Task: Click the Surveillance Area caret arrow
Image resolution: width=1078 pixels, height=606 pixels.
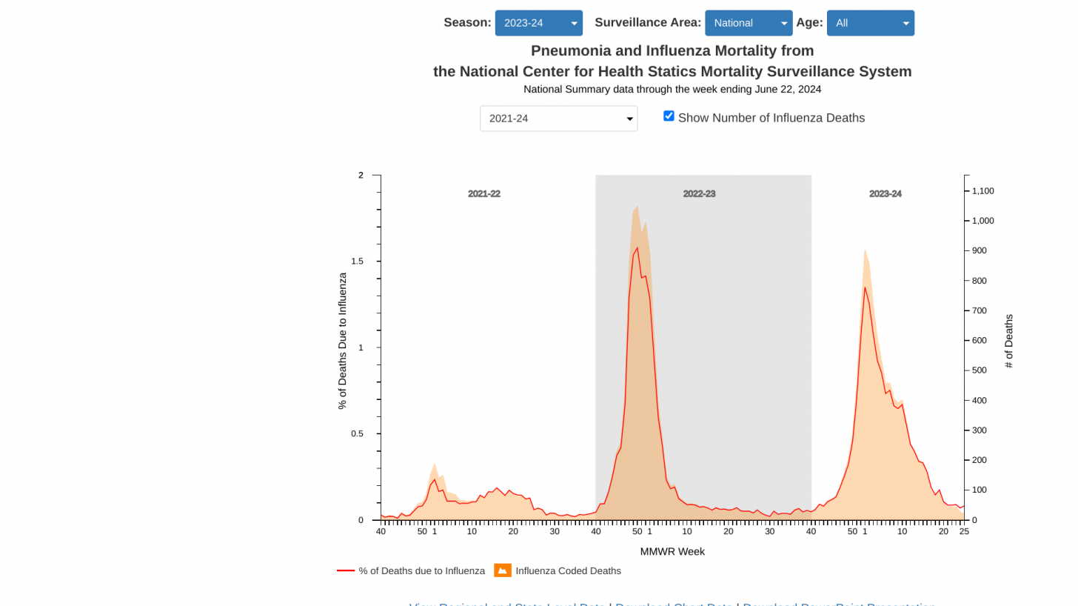Action: tap(784, 24)
